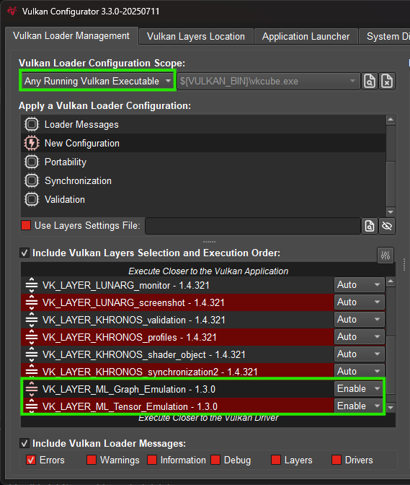This screenshot has width=410, height=485.
Task: Uncheck Include Vulkan Layers Selection checkbox
Action: [24, 253]
